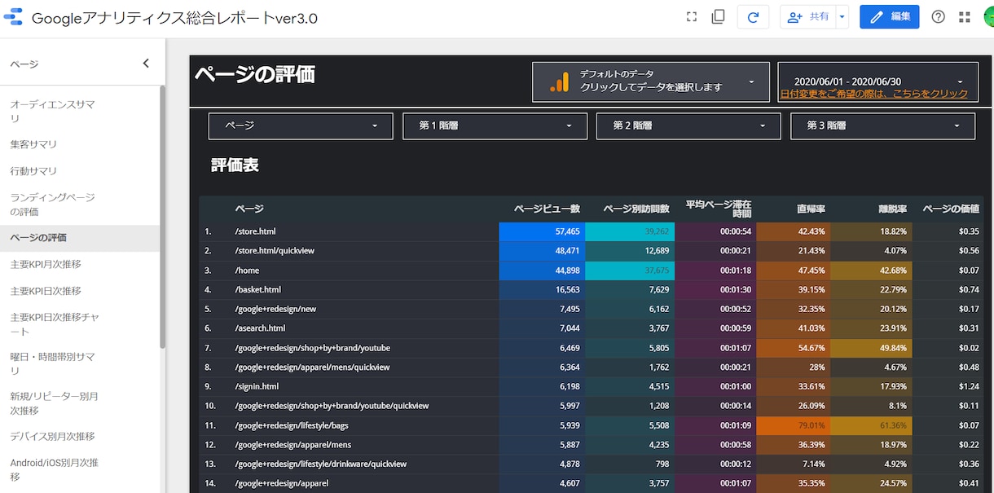Sort by 直帰率 column header
994x493 pixels.
811,209
